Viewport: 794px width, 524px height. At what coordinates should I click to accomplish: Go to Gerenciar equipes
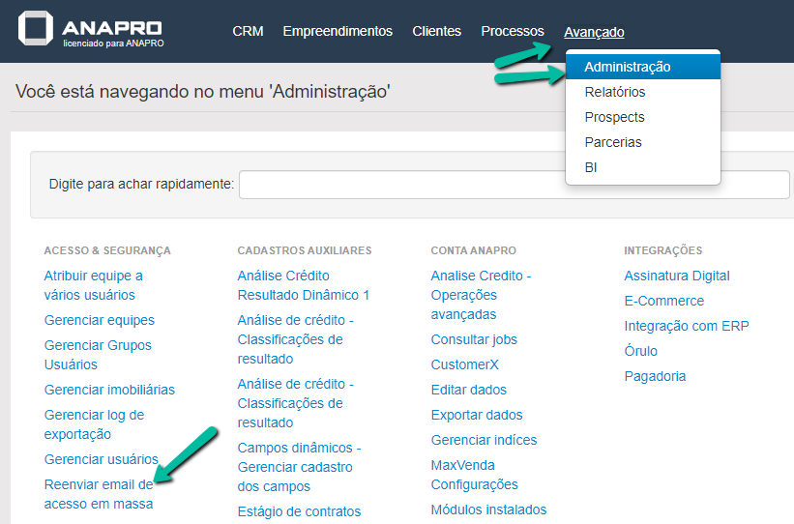pos(99,320)
